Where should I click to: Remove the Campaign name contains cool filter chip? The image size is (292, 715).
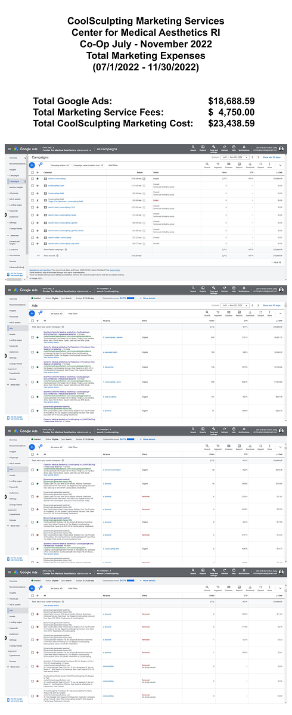tap(102, 165)
